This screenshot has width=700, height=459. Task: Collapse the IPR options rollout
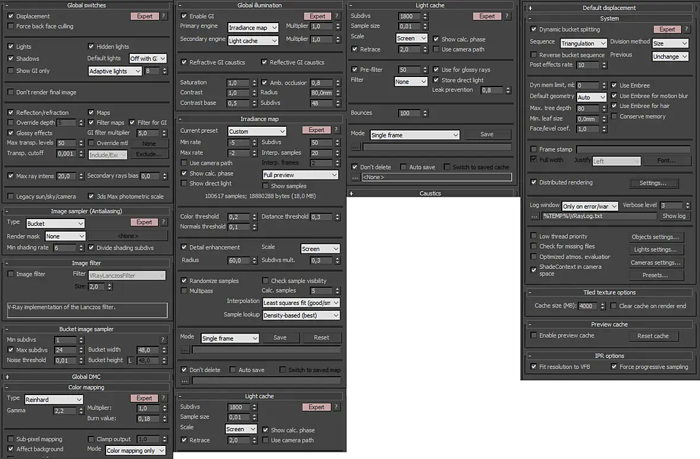(x=530, y=356)
